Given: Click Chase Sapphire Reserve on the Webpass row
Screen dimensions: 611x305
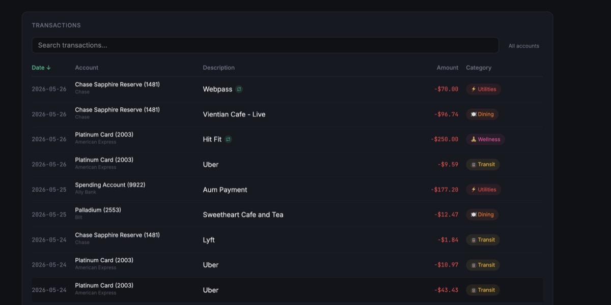Looking at the screenshot, I should (x=117, y=84).
